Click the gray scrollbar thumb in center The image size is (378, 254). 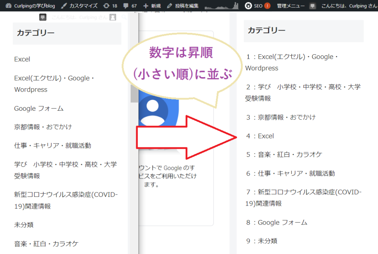[x=134, y=94]
